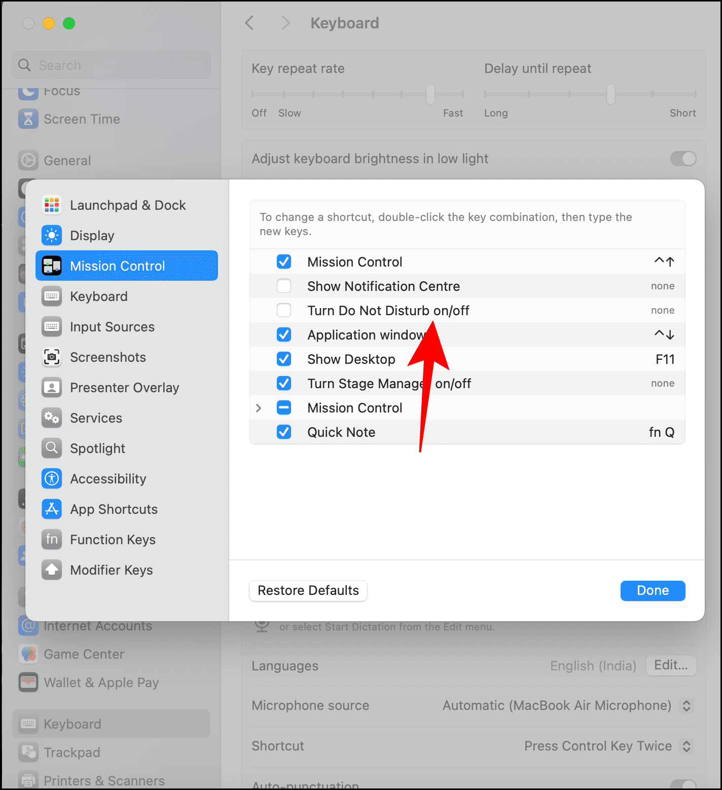722x790 pixels.
Task: Select the Launchpad & Dock icon
Action: tap(51, 205)
